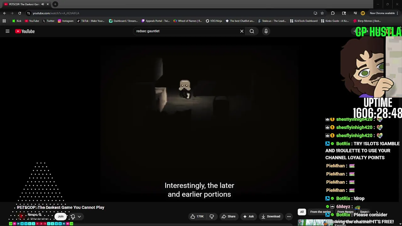Open 'The best ChatBot' bookmark

pos(240,21)
